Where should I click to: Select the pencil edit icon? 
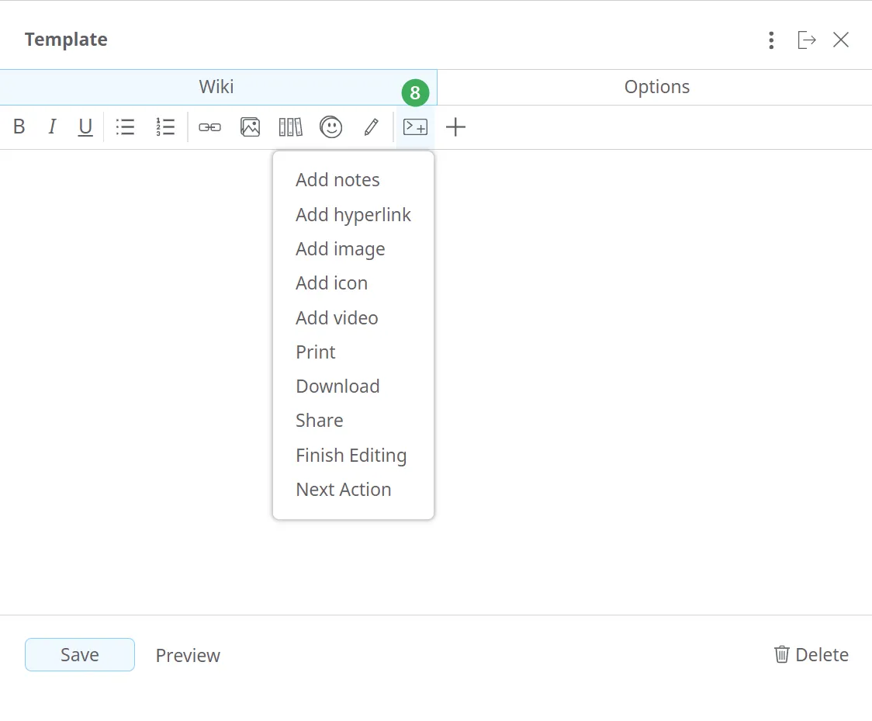click(372, 127)
